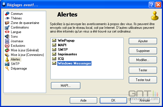163x107 pixels.
Task: Select the Imprimantes alert entry
Action: click(x=68, y=54)
